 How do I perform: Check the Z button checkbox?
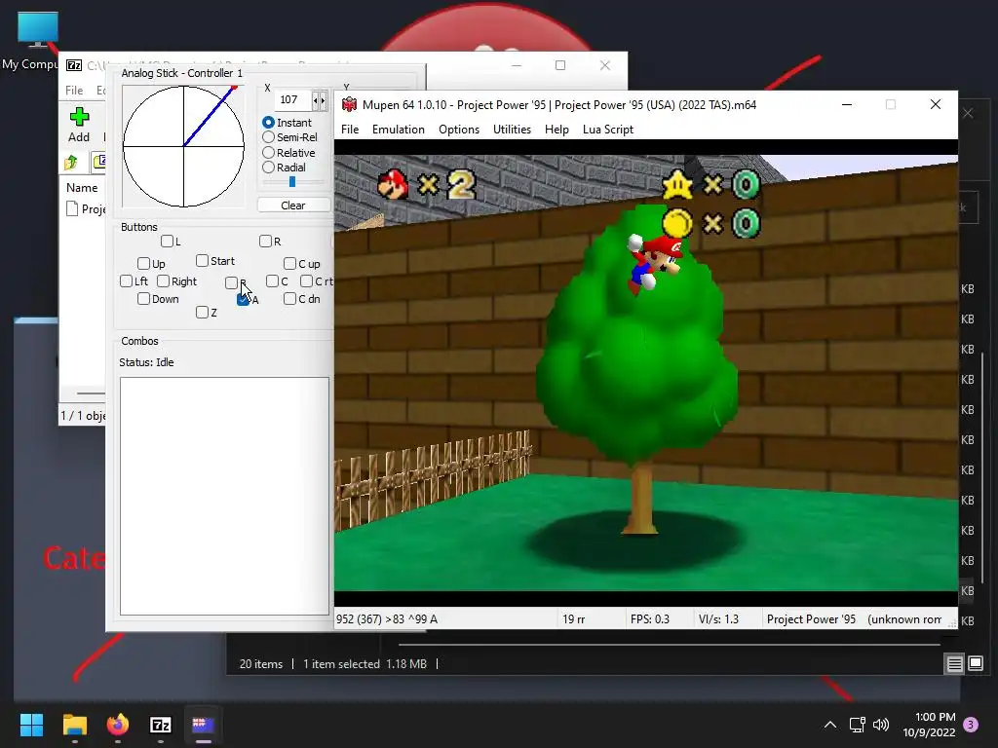(202, 313)
